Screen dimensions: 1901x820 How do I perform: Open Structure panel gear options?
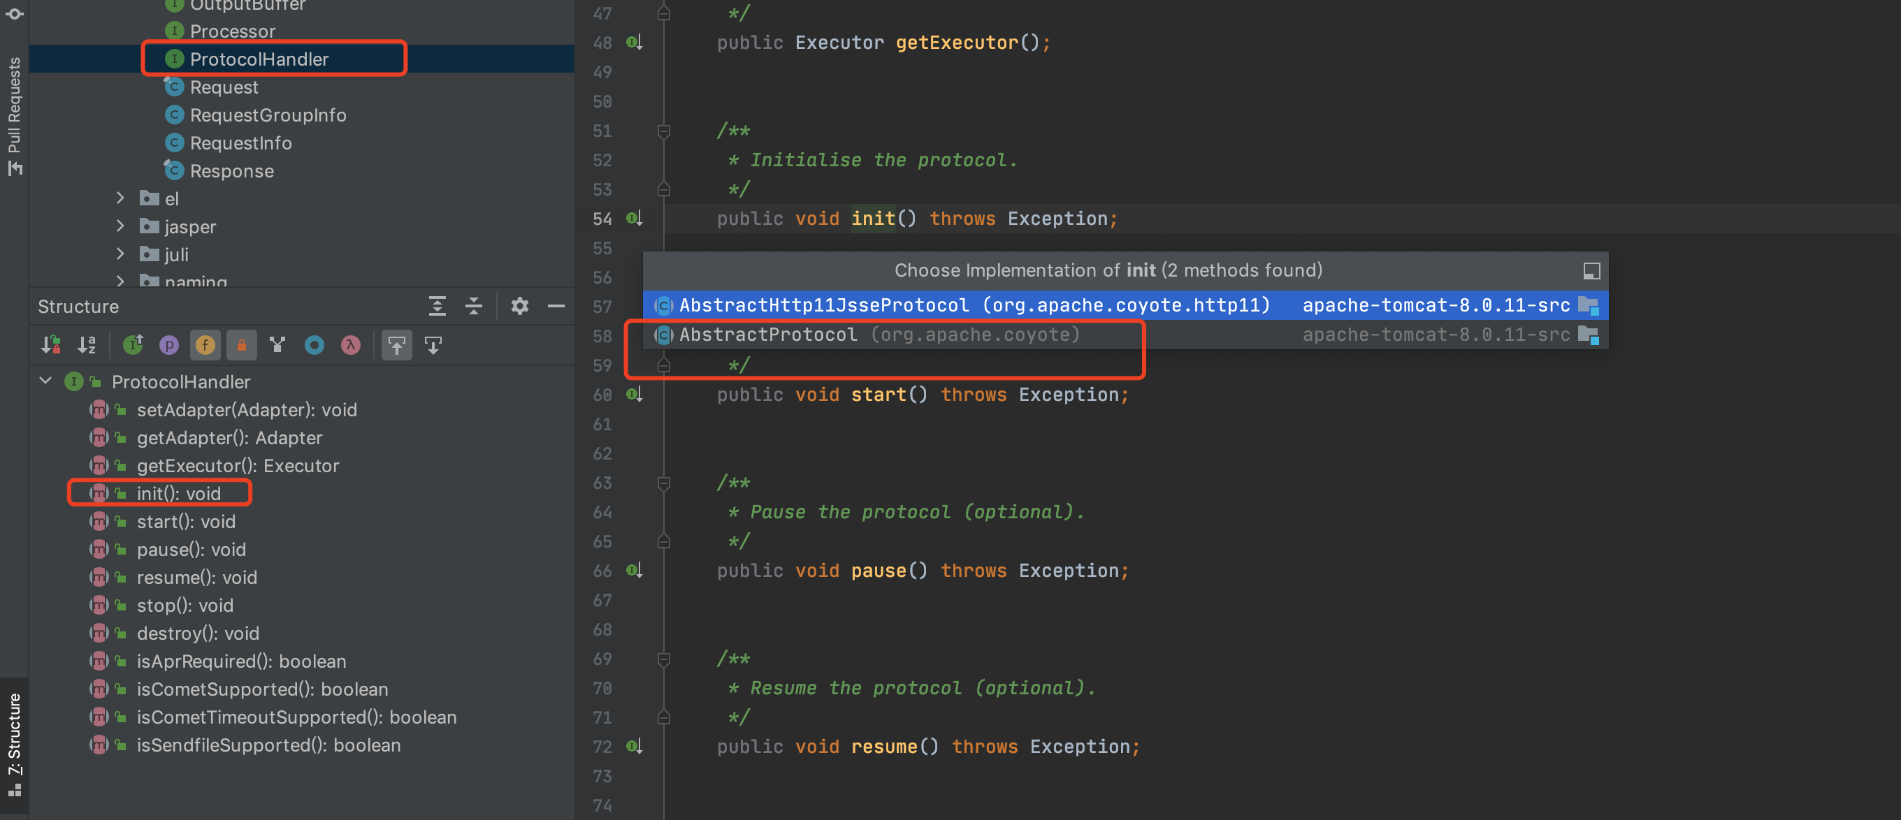(x=520, y=306)
